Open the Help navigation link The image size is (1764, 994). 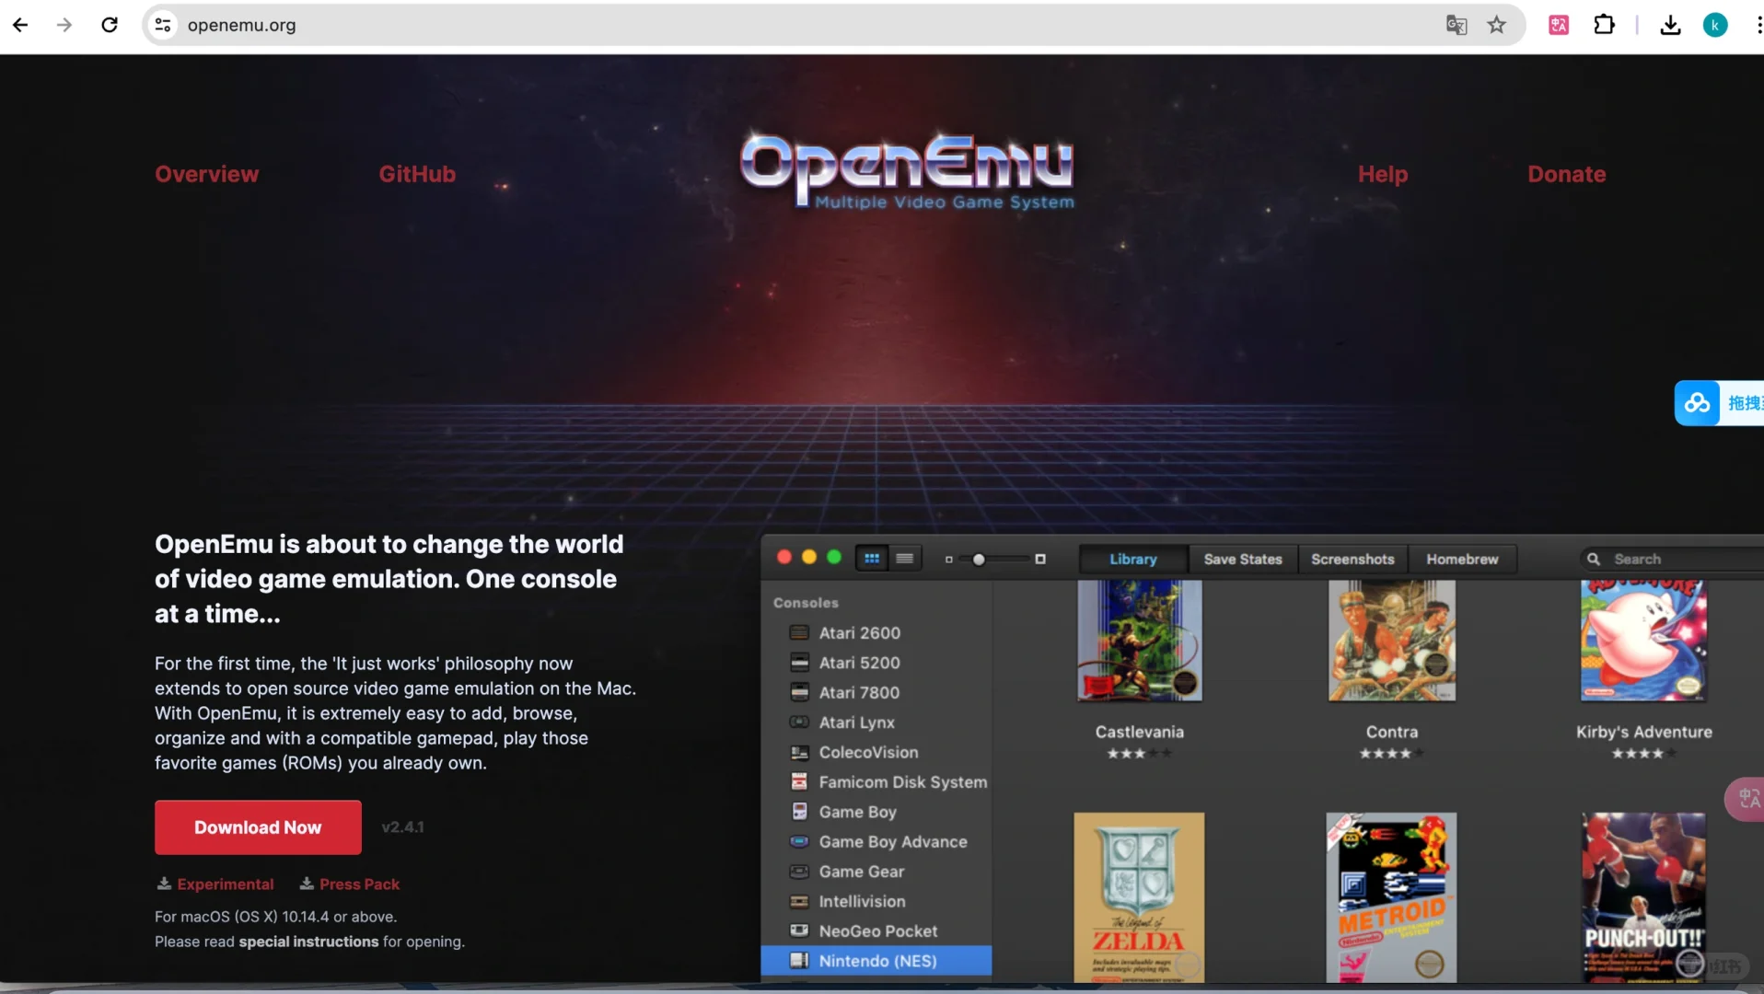coord(1383,174)
